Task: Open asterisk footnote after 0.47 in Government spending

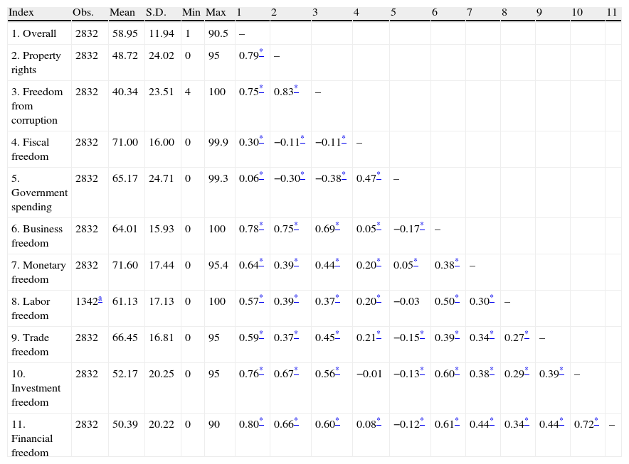Action: click(x=379, y=175)
